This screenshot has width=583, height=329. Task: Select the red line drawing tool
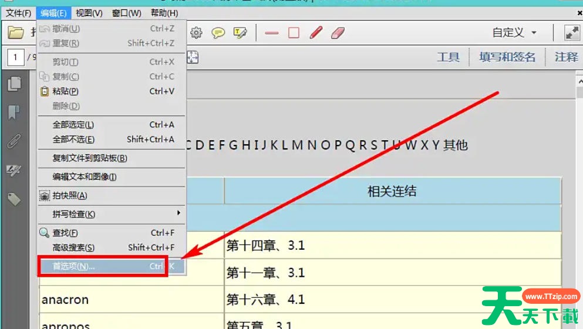(x=271, y=33)
